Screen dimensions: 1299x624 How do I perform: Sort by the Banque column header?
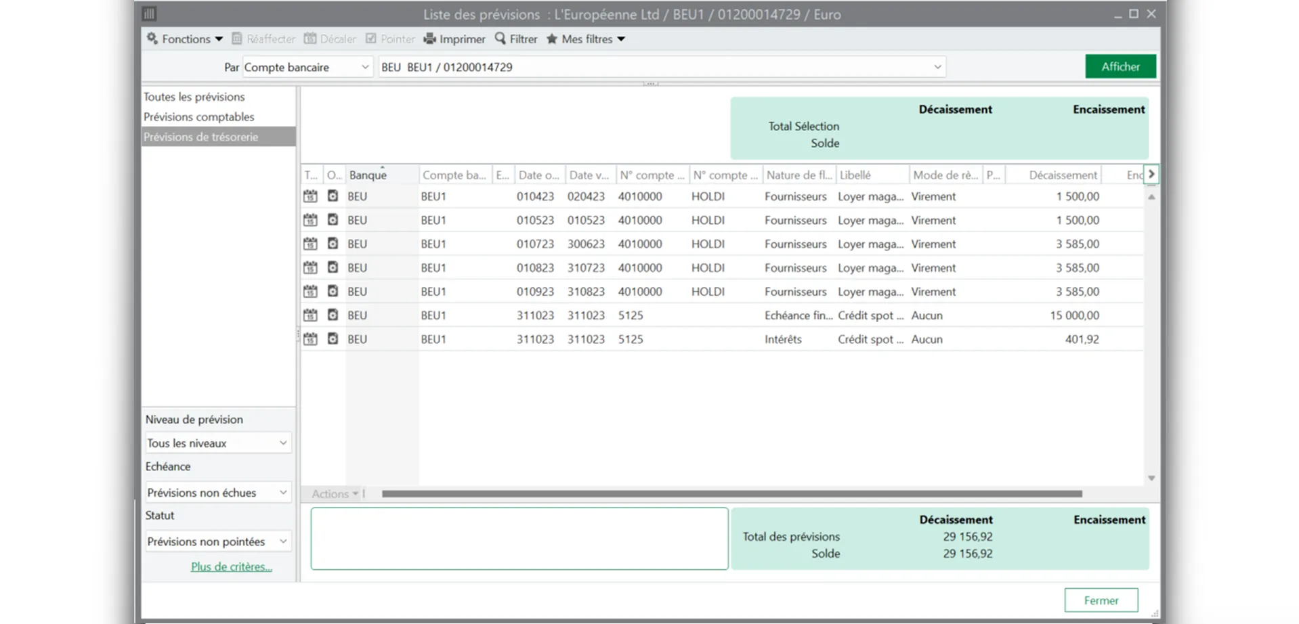(382, 175)
